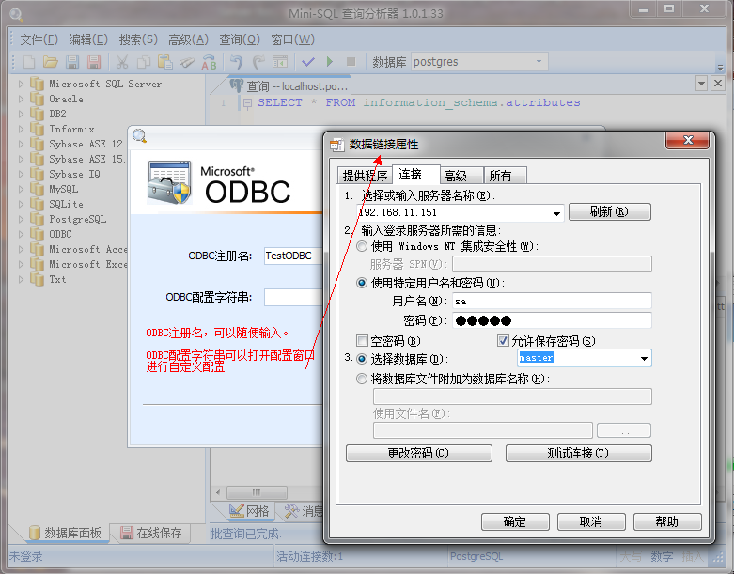
Task: Switch to the 高级 tab in dialog
Action: [461, 176]
